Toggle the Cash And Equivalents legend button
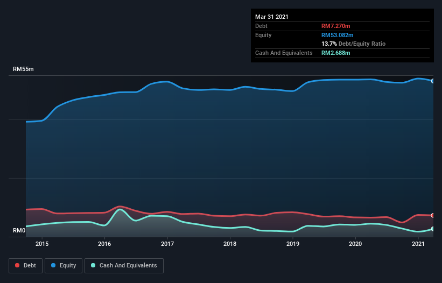The image size is (442, 283). pos(124,266)
